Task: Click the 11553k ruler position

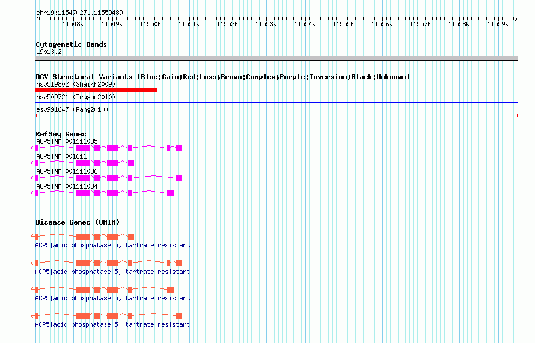Action: click(266, 24)
